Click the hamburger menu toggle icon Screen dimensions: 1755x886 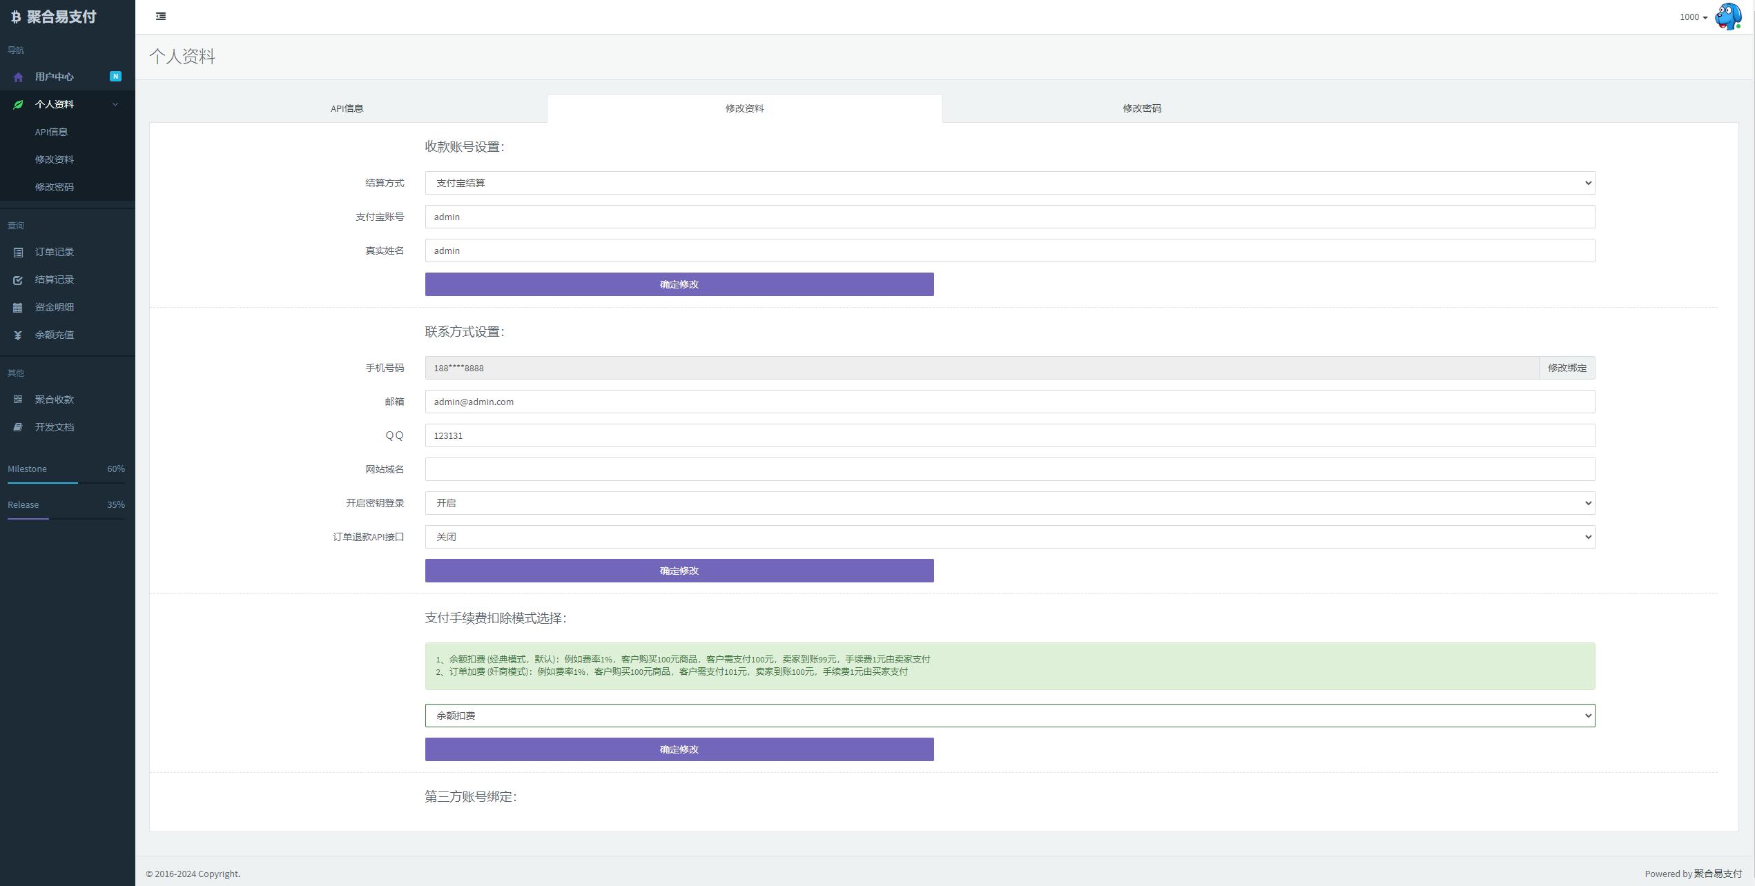(x=161, y=17)
